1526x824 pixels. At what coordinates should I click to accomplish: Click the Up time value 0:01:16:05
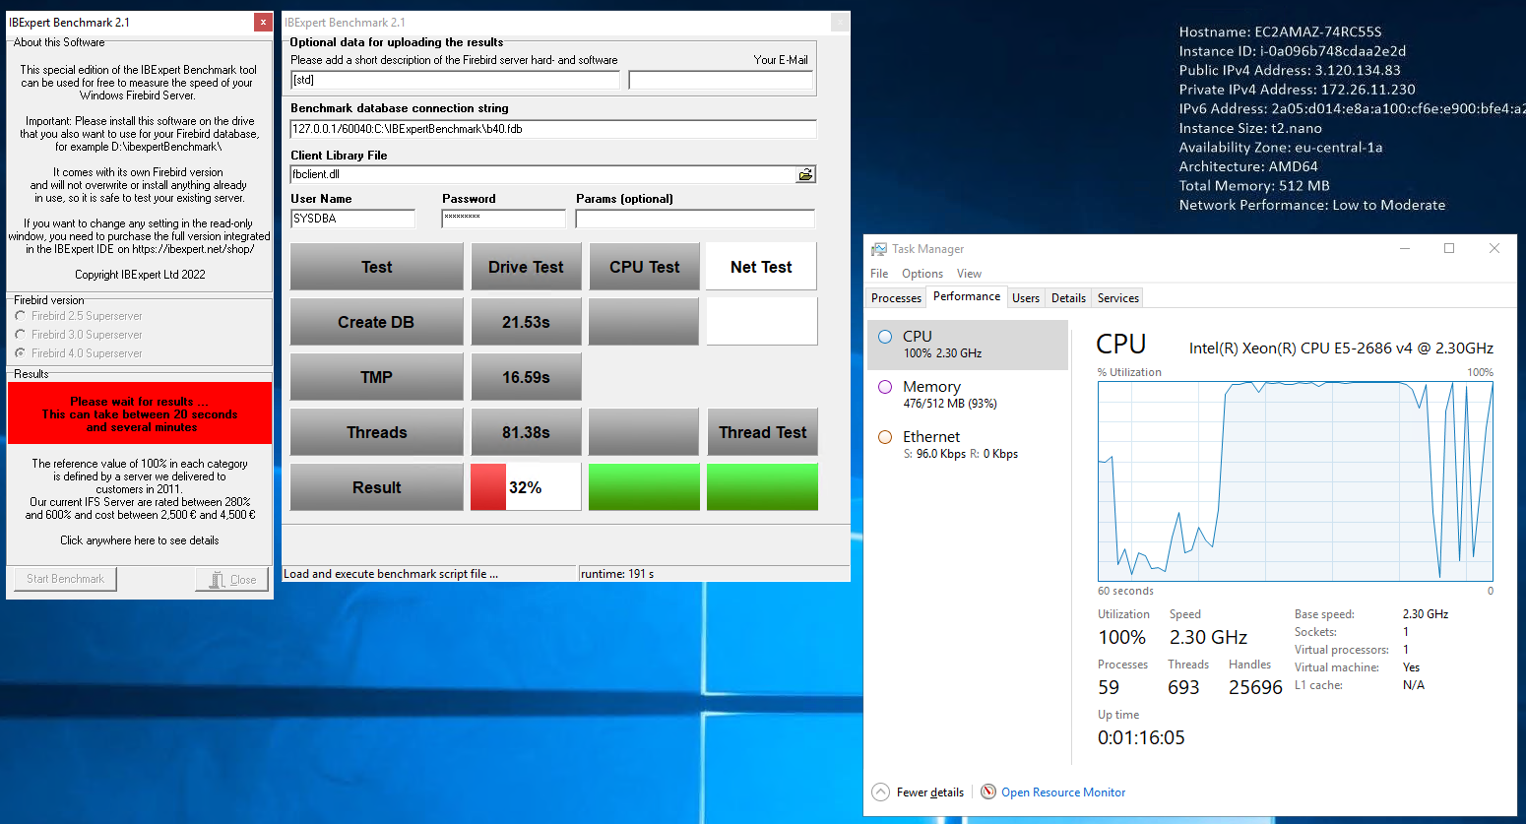(1141, 737)
